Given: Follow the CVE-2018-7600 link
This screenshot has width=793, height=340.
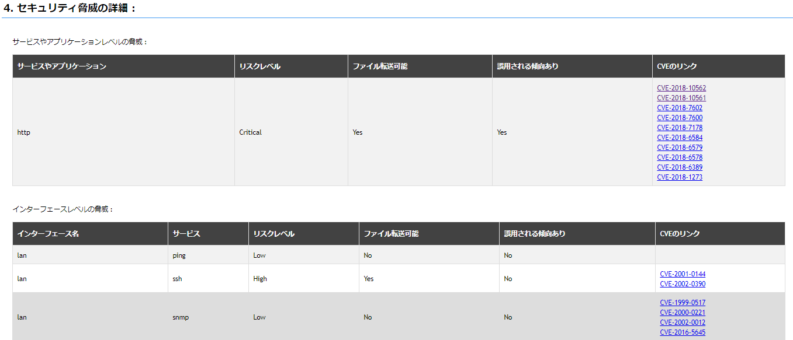Looking at the screenshot, I should 680,118.
